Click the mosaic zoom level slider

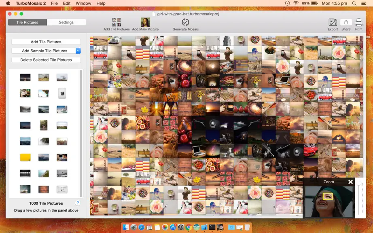(x=359, y=199)
